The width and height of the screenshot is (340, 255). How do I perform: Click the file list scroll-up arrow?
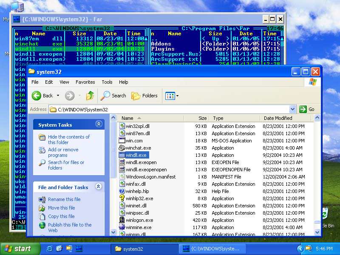coord(317,118)
